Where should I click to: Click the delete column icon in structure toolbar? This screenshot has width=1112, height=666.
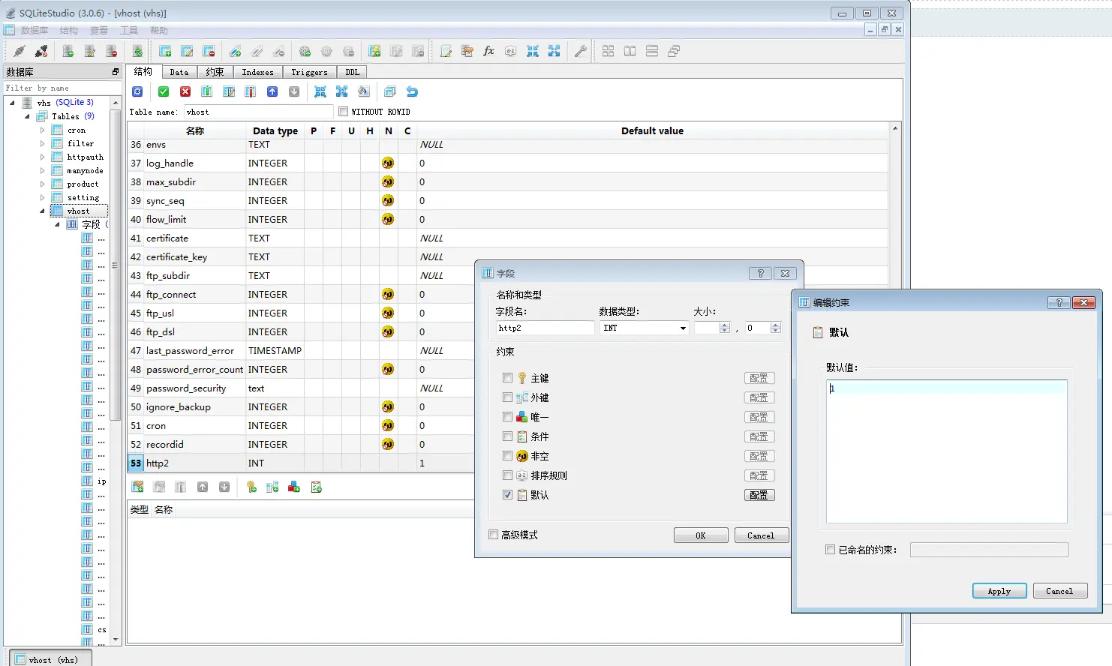(x=251, y=91)
